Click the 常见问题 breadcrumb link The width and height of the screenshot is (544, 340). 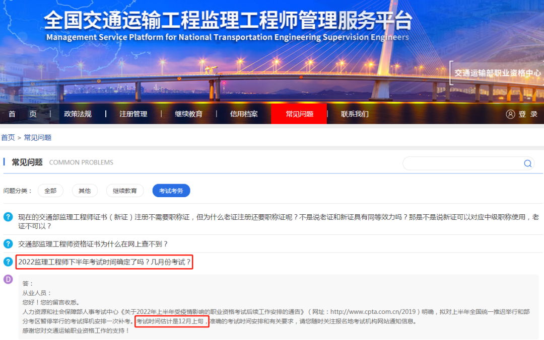[37, 138]
